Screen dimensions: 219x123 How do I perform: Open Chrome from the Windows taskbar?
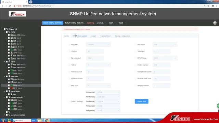(x=47, y=121)
